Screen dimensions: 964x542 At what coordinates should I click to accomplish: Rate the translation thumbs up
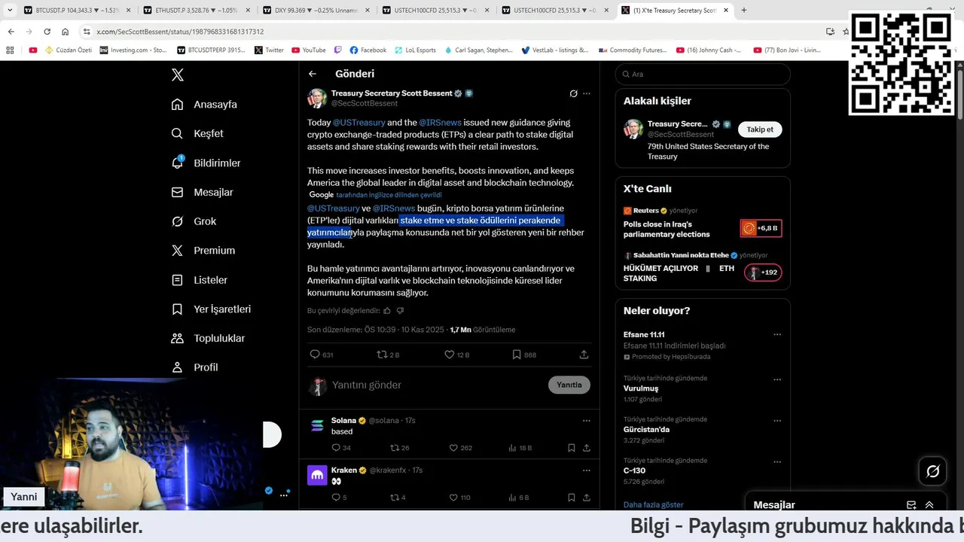(x=387, y=310)
